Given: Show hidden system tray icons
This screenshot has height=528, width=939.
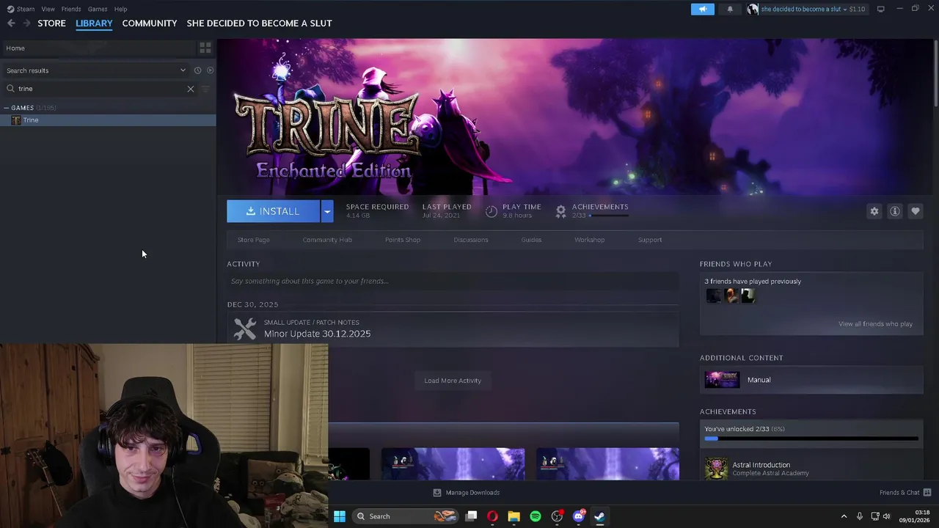Looking at the screenshot, I should point(844,516).
